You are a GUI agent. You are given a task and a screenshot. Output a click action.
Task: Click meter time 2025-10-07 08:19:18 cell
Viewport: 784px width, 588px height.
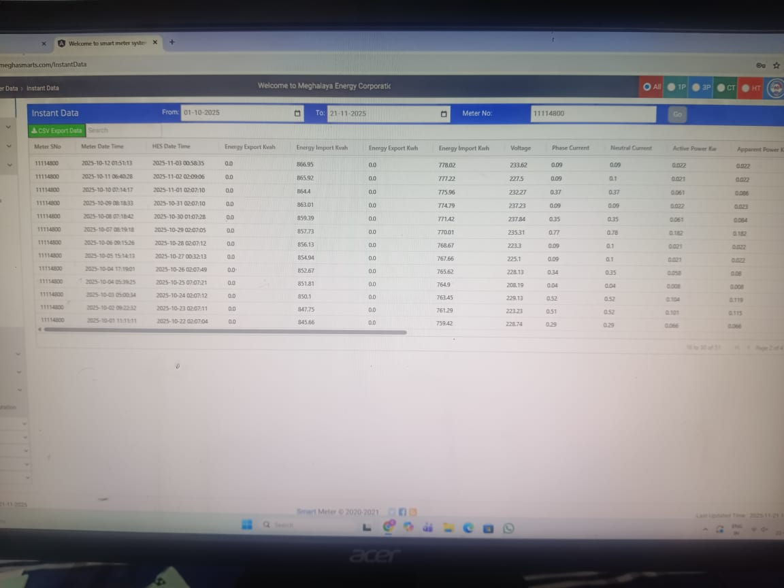click(x=108, y=229)
